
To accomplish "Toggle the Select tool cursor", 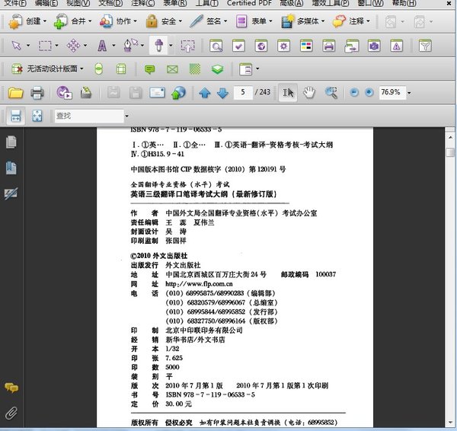I will tap(289, 93).
